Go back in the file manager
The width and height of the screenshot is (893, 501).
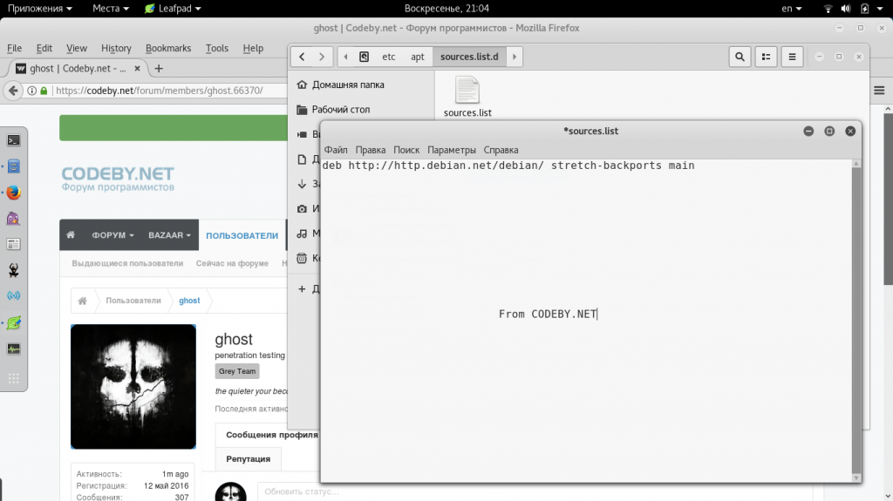302,57
